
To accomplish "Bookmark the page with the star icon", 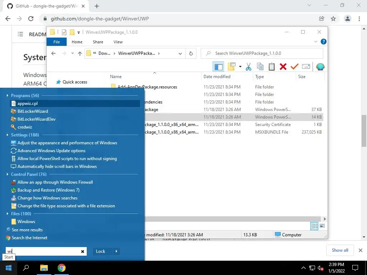I will tap(333, 19).
